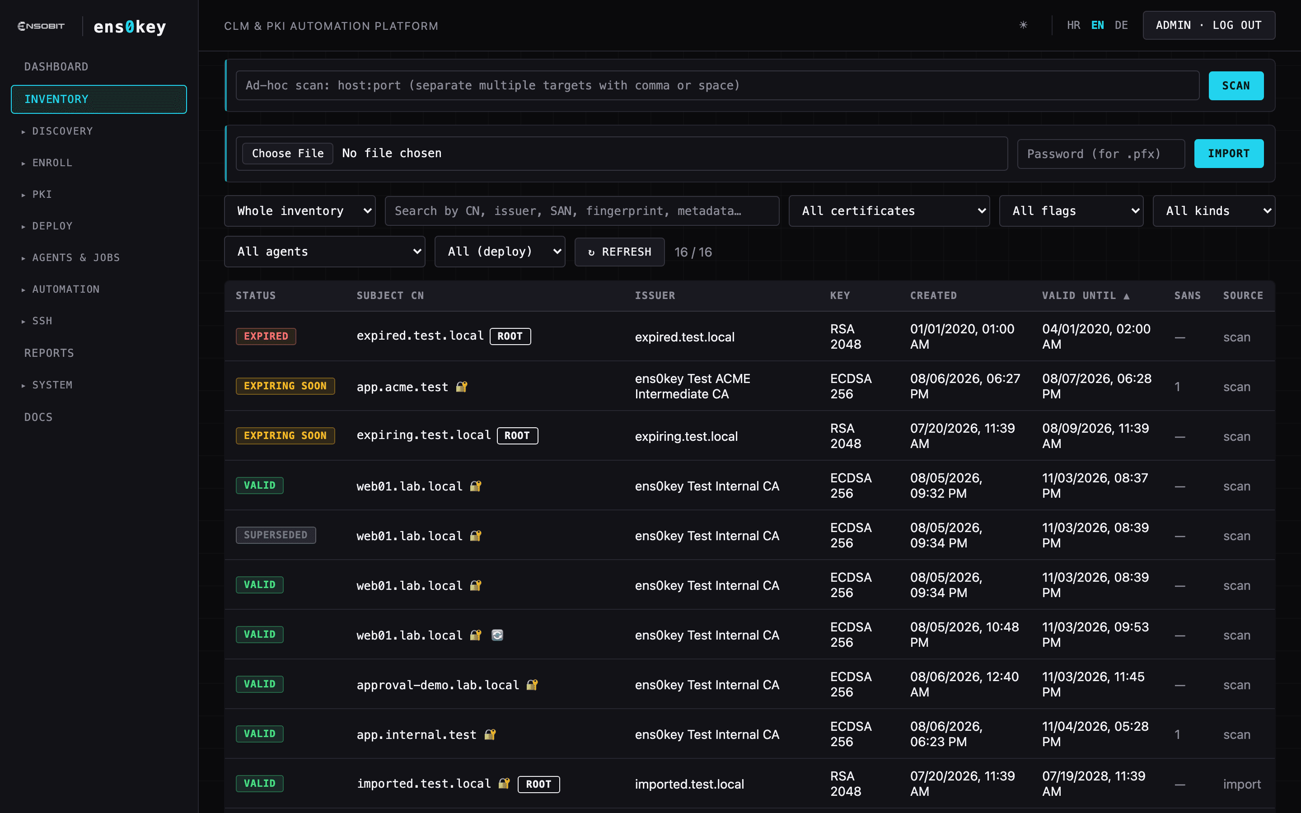Click Admin · Log out button
Screen dimensions: 1301x813
[x=1208, y=25]
